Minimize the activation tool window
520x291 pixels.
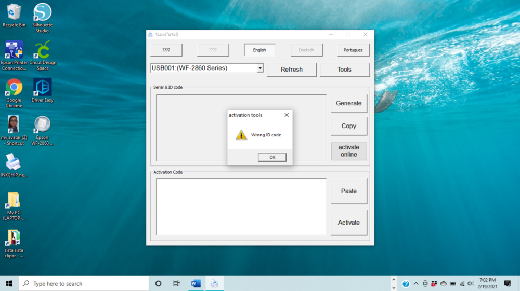click(x=331, y=34)
